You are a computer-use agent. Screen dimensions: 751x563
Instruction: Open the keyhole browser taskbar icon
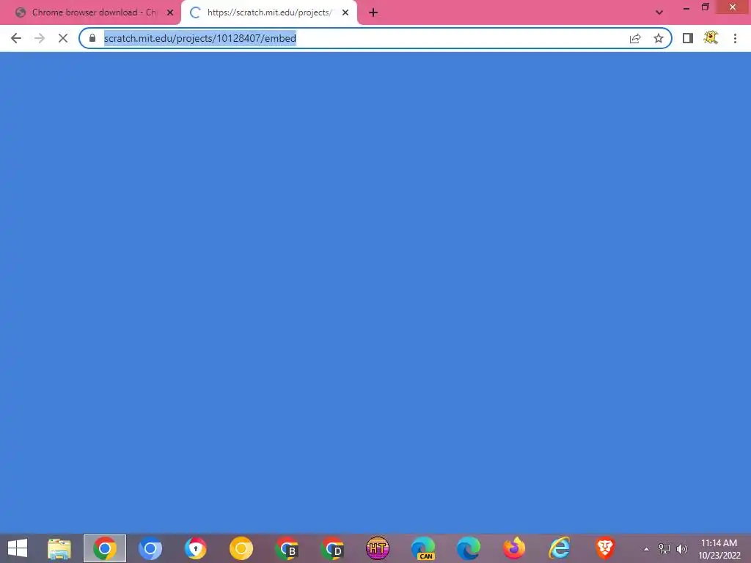pyautogui.click(x=195, y=548)
